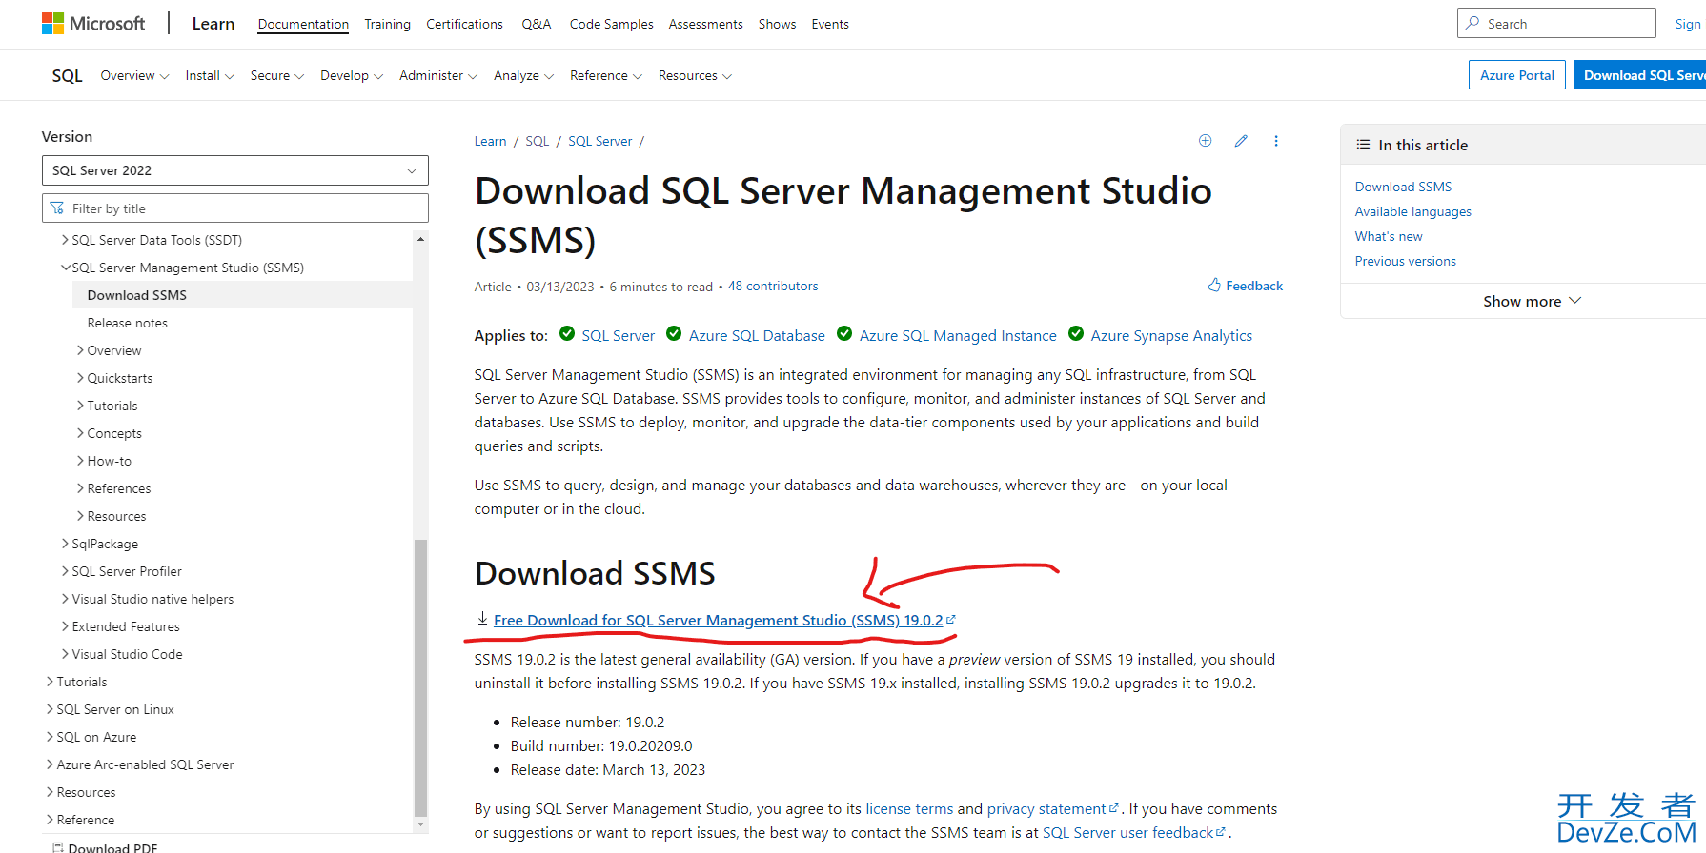Click the Search input box

point(1556,23)
